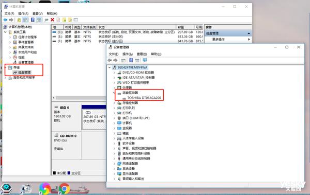Select the CD-ROM 0 DVD (G:) block
310x195 pixels.
pyautogui.click(x=67, y=146)
